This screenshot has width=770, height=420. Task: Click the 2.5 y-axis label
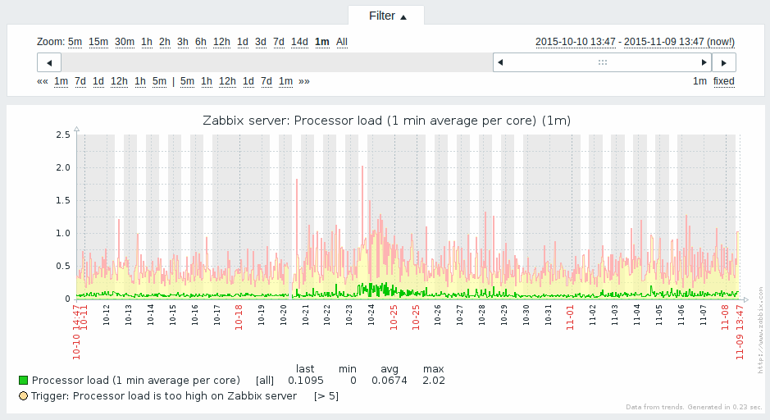(63, 135)
